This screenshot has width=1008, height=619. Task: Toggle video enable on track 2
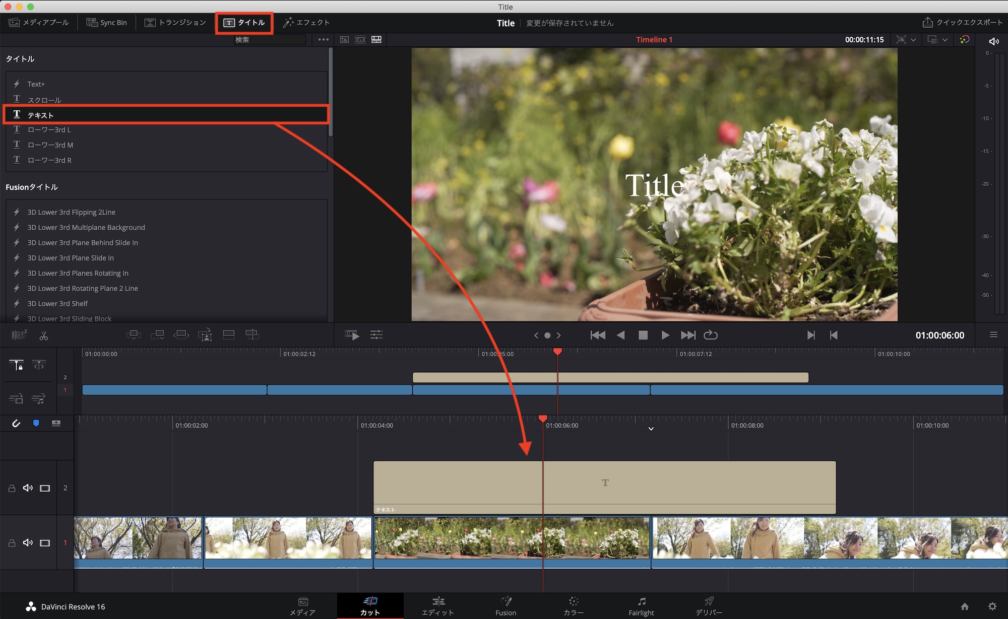tap(45, 488)
